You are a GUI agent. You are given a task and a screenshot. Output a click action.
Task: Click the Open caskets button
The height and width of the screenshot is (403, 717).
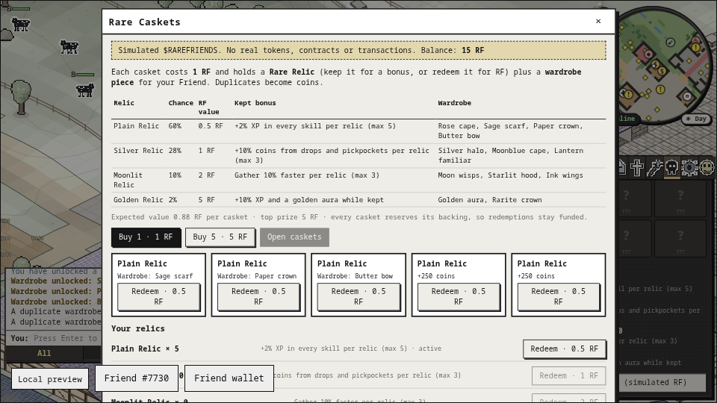point(294,237)
